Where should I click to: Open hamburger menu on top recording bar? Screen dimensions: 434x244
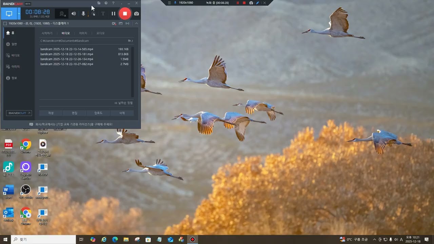(170, 3)
